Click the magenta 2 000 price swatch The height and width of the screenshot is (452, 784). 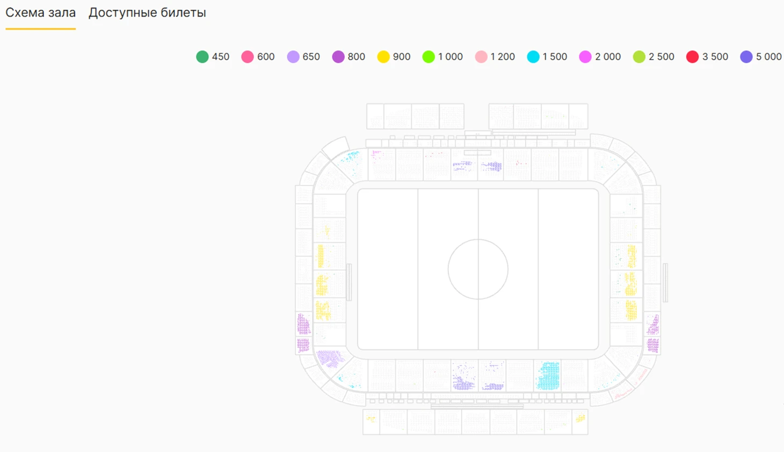pos(585,57)
